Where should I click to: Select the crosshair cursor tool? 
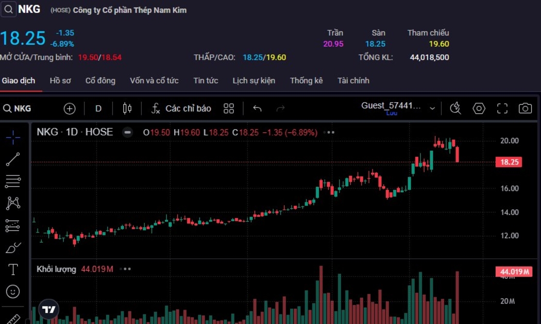pos(13,136)
